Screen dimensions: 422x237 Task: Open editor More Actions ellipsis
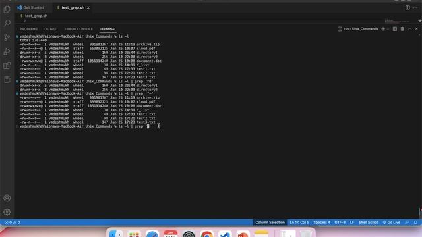coord(415,7)
